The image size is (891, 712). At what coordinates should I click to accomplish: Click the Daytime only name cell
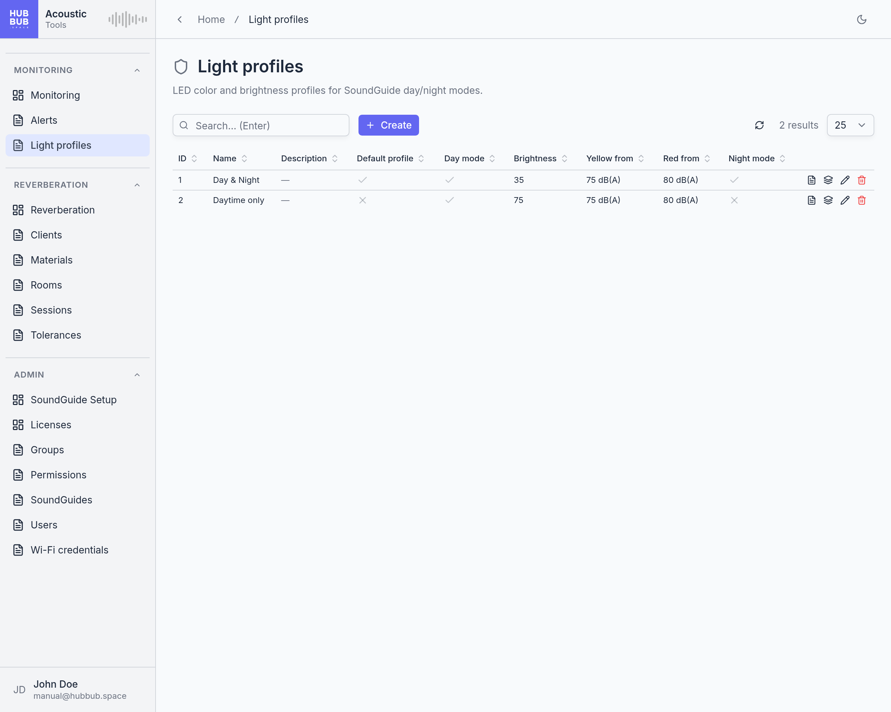pos(238,200)
